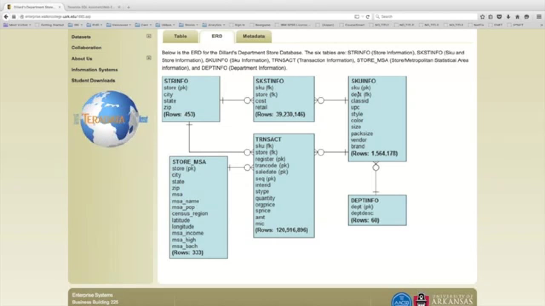Open the Most Visited bookmarks dropdown
This screenshot has width=545, height=306.
(x=17, y=25)
